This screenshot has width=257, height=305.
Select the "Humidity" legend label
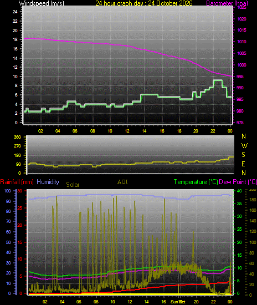48,182
